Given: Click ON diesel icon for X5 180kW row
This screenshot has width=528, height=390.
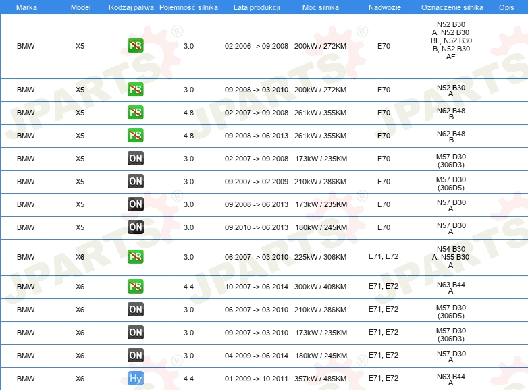Looking at the screenshot, I should (x=135, y=227).
